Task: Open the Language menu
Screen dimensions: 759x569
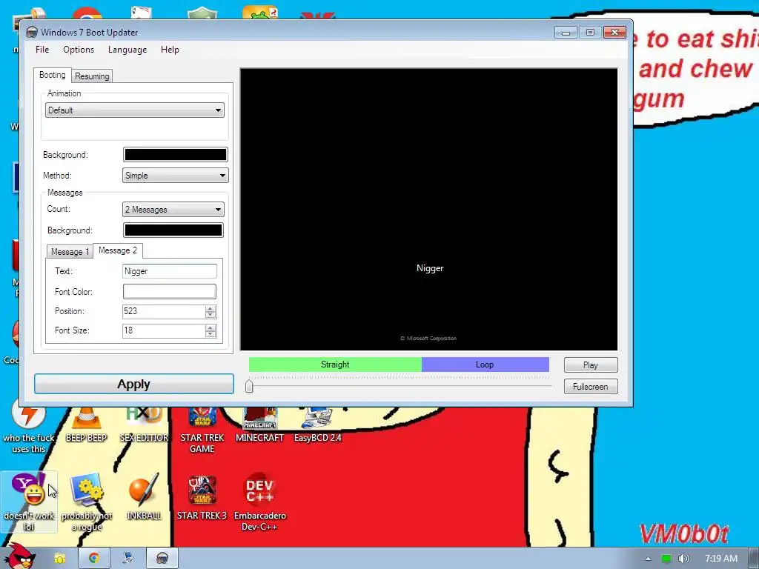Action: coord(127,50)
